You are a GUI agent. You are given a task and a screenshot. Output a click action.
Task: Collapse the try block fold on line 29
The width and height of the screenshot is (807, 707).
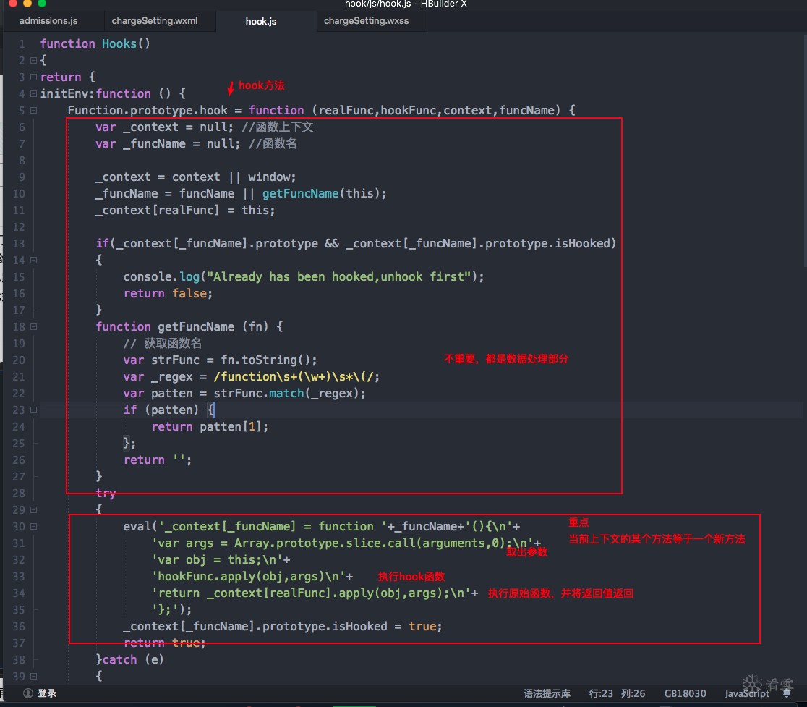pyautogui.click(x=33, y=509)
